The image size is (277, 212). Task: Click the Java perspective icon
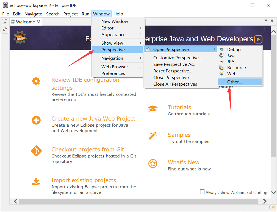(221, 55)
